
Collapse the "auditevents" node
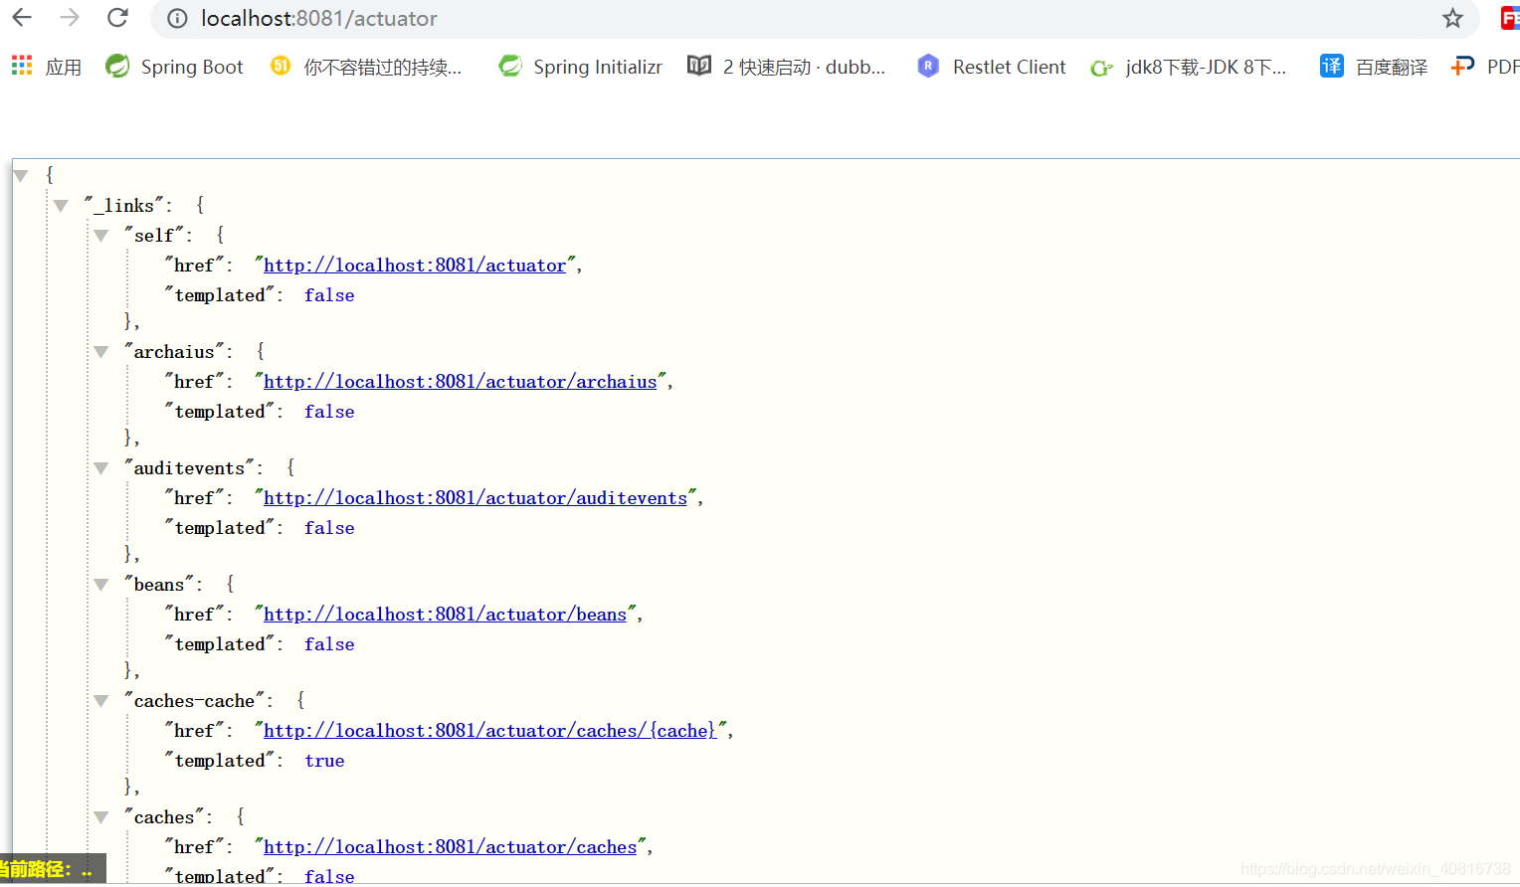100,468
